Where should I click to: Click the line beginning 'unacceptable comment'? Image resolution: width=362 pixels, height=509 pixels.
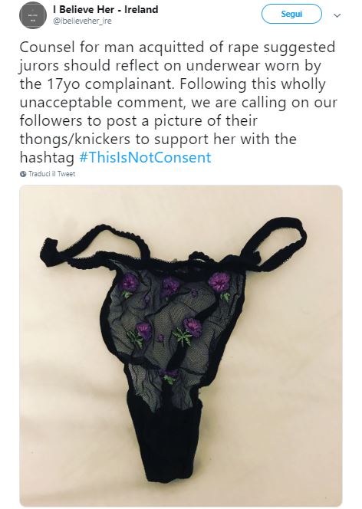tap(179, 103)
